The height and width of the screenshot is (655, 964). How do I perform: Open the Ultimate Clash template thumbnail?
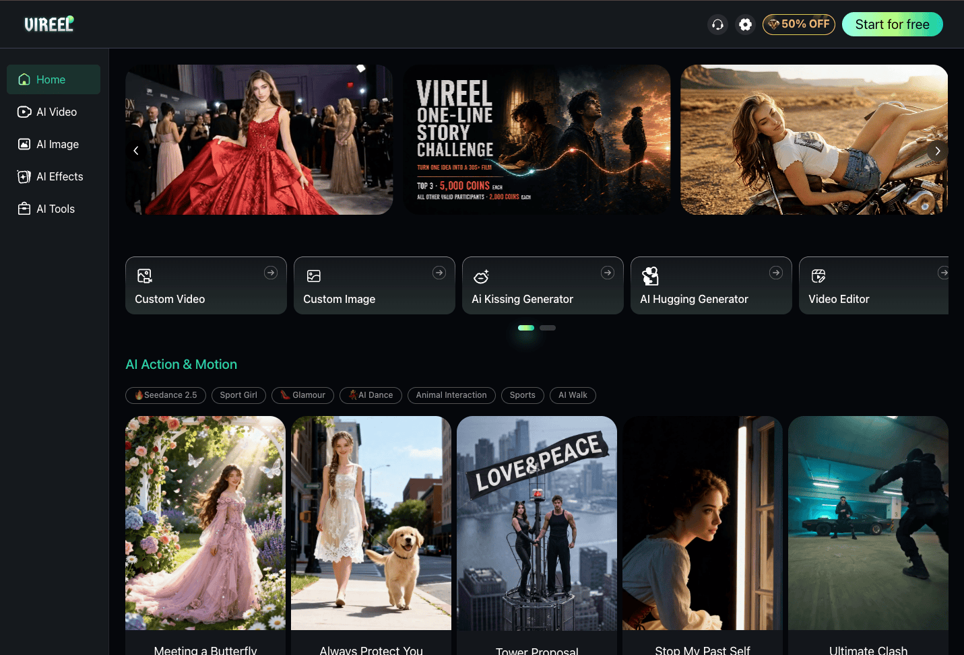point(868,523)
